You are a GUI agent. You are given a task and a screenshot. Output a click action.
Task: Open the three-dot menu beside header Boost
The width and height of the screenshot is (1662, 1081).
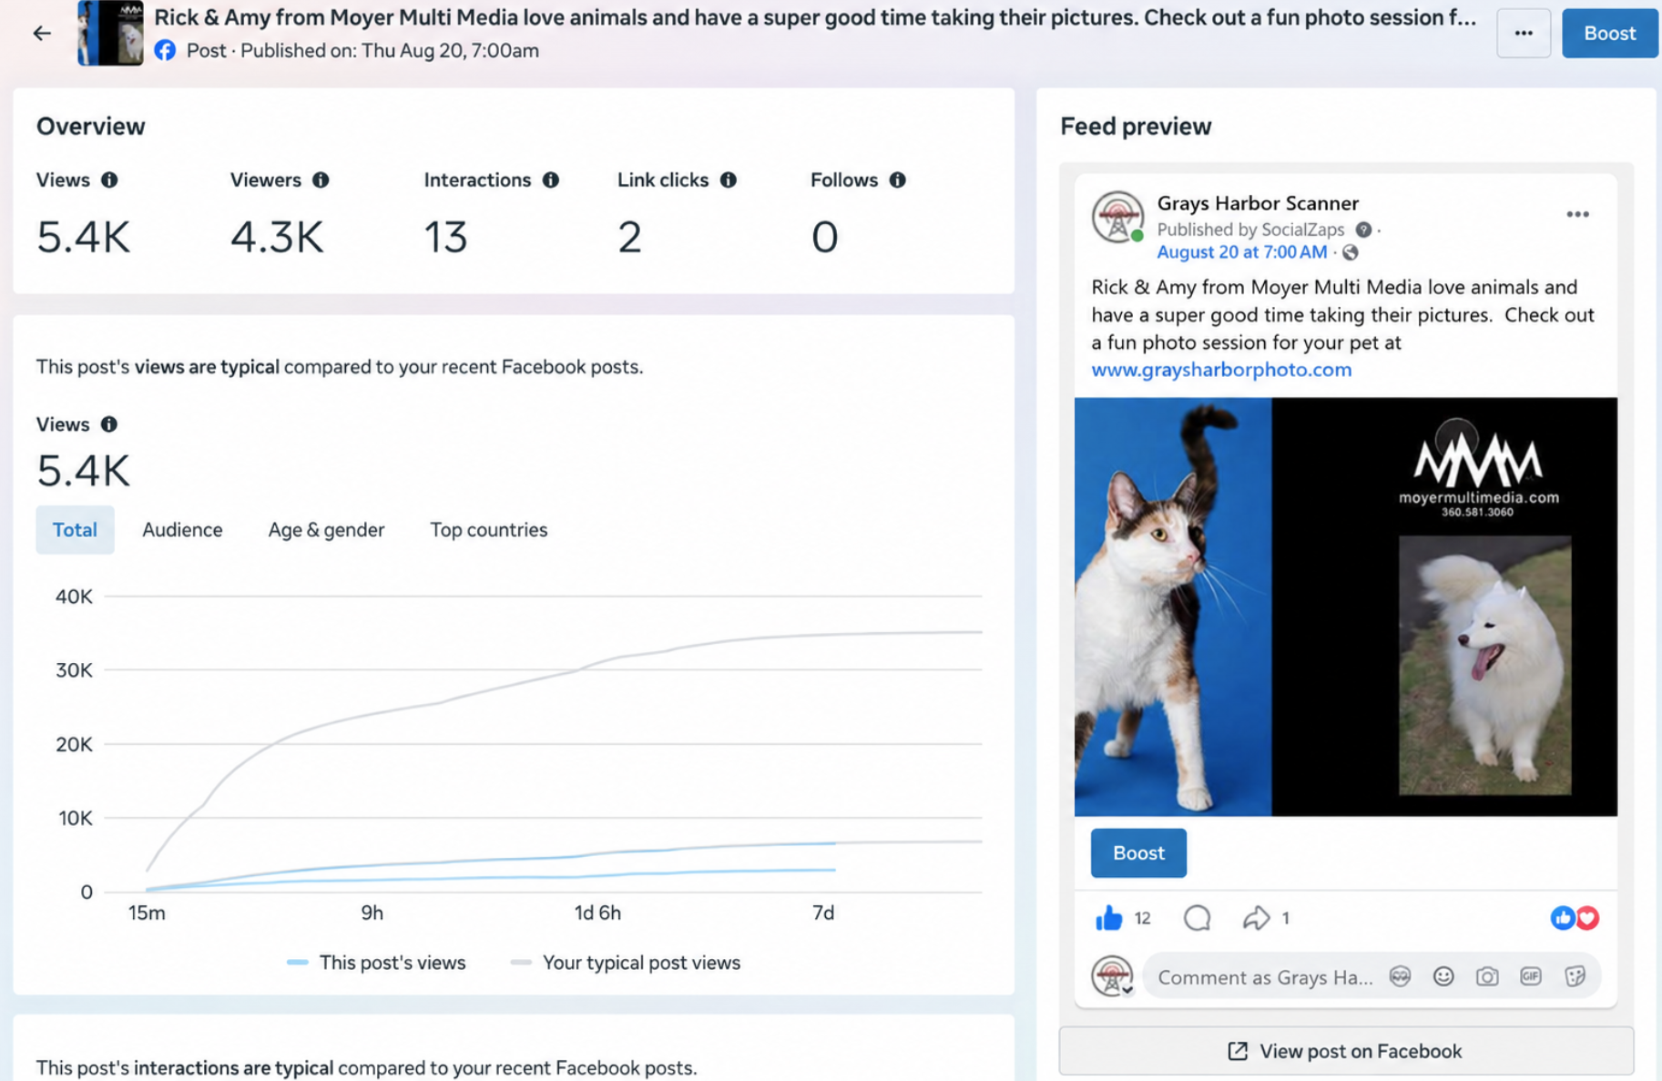[1524, 34]
